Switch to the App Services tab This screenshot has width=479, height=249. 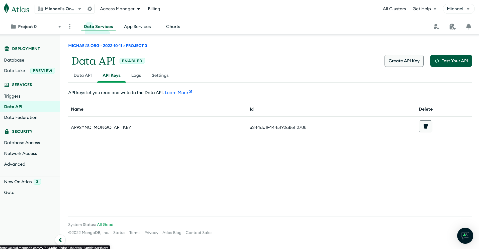137,27
